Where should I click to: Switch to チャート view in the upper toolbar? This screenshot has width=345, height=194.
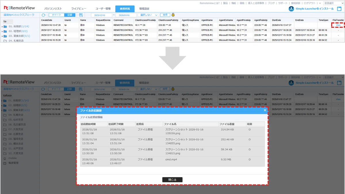tap(56, 15)
